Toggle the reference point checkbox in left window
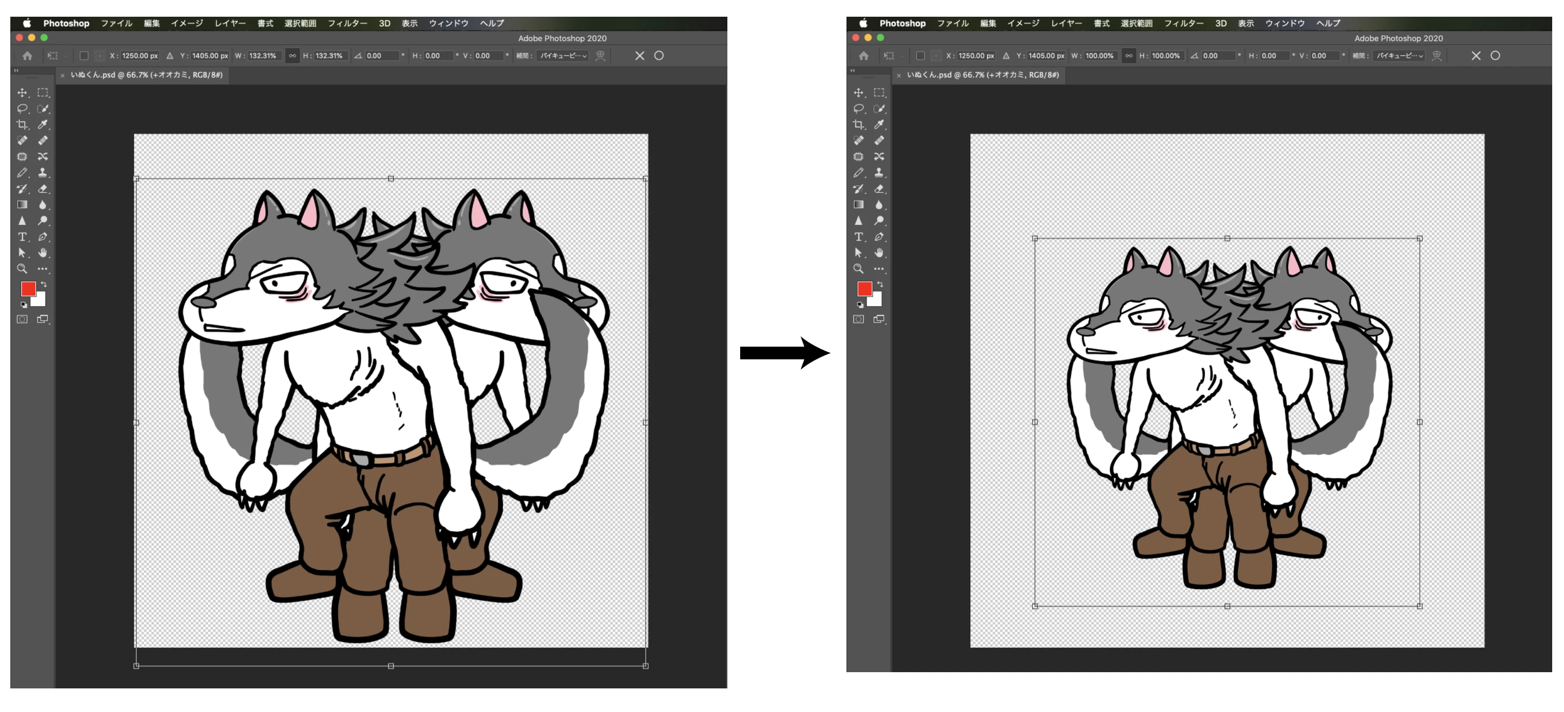The height and width of the screenshot is (712, 1564). pos(84,56)
